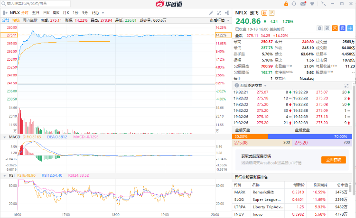
Task: Click the industry ranking list scrollbar
Action: [351, 188]
